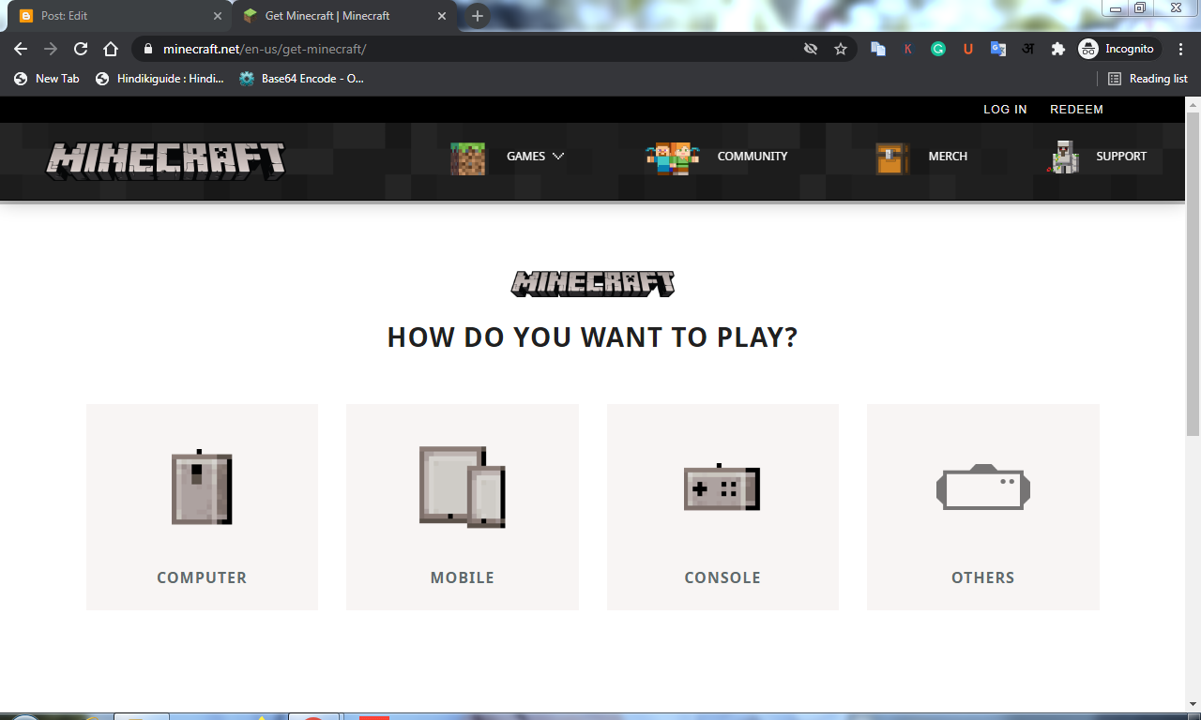Image resolution: width=1201 pixels, height=720 pixels.
Task: Click the first blue extension icon
Action: 878,49
